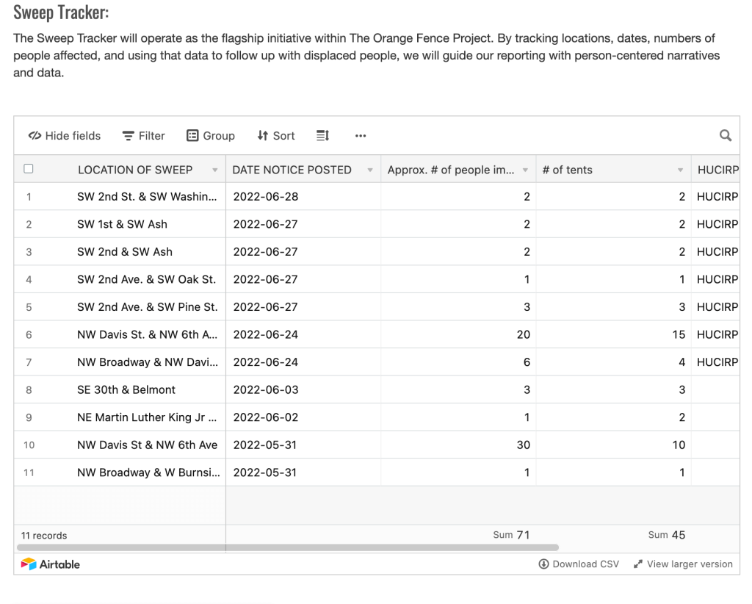Open the # of tents column dropdown

pyautogui.click(x=680, y=170)
